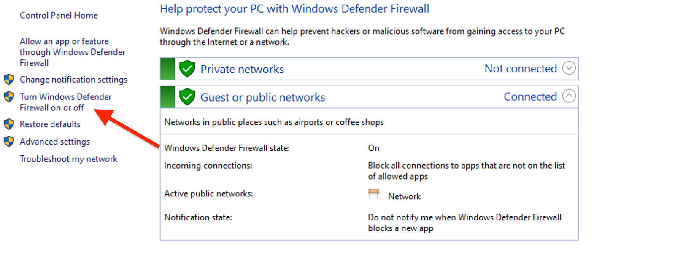
Task: Expand the Private networks section
Action: (570, 67)
